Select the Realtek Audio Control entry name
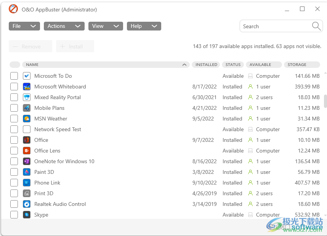This screenshot has width=327, height=236. click(60, 204)
